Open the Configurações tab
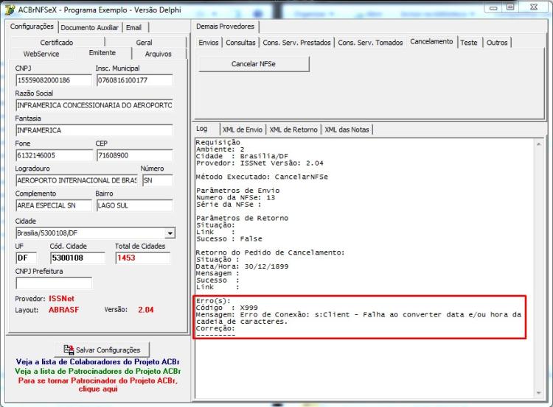 click(32, 26)
